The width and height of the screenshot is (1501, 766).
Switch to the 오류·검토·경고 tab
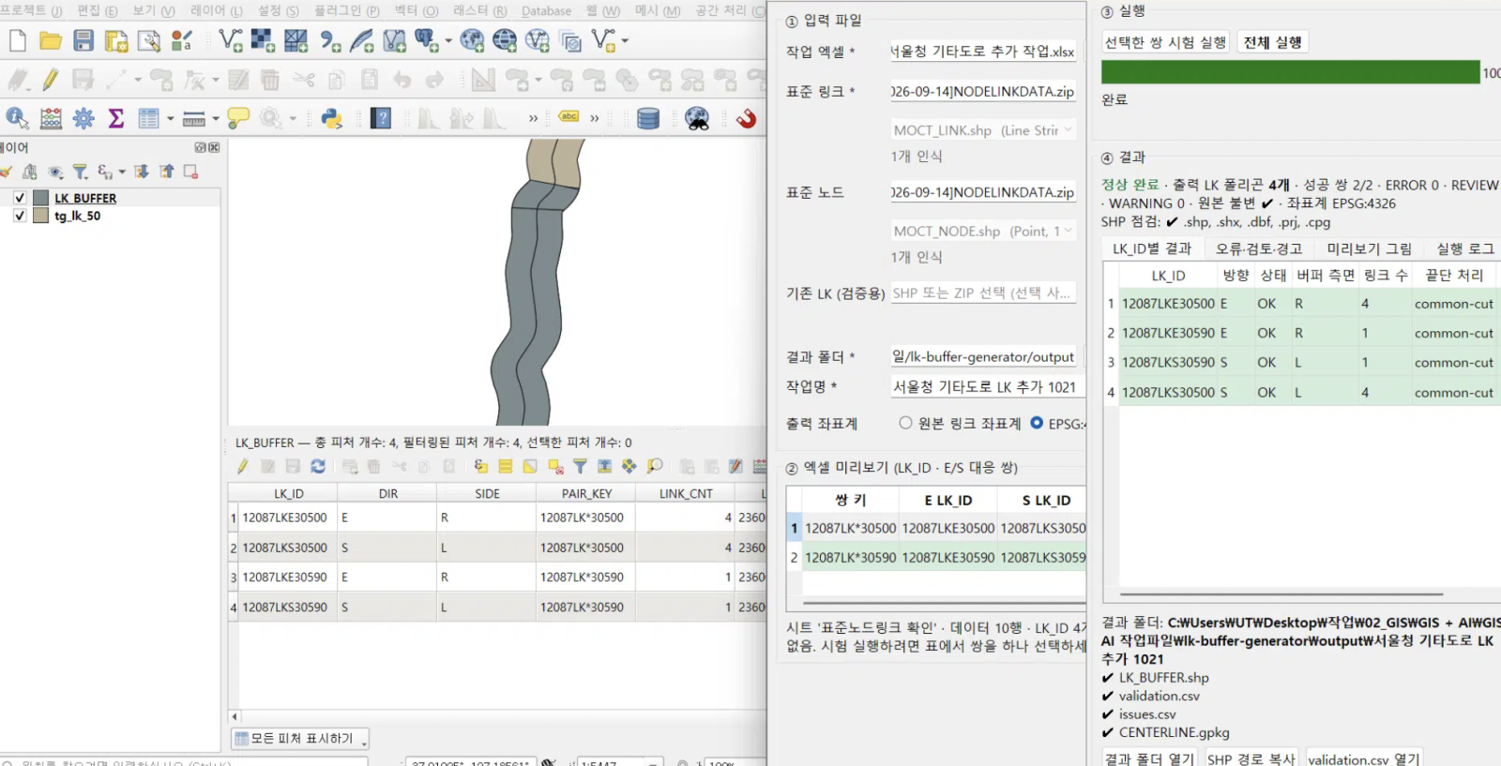1259,248
